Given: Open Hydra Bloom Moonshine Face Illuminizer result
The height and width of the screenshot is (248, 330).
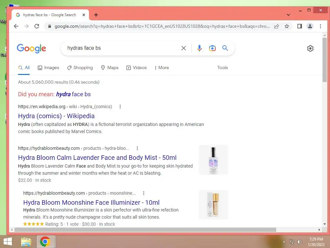Looking at the screenshot, I should 91,202.
